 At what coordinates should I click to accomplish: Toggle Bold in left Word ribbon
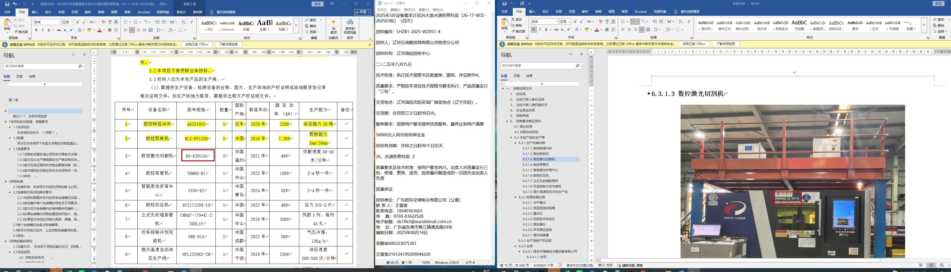[x=37, y=30]
